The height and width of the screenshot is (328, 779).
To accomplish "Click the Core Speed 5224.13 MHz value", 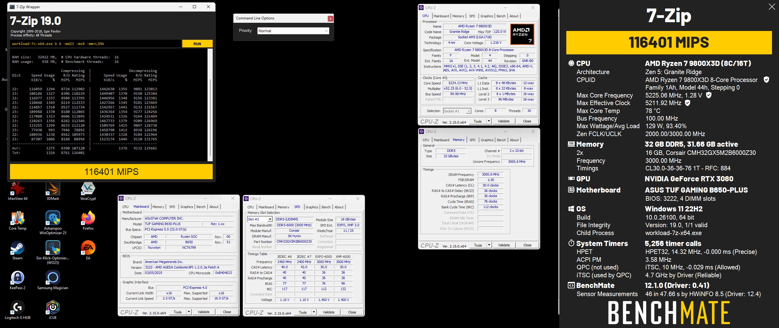I will tap(458, 83).
